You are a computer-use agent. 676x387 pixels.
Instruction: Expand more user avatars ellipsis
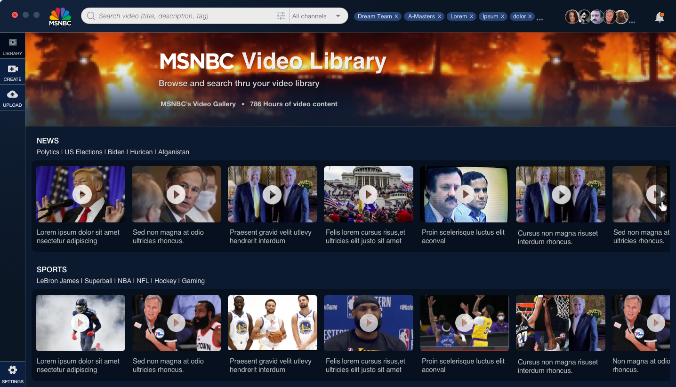[x=632, y=22]
